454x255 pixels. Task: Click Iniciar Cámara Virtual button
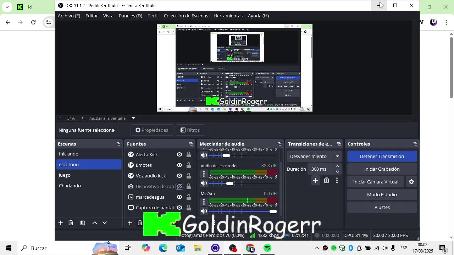[376, 182]
